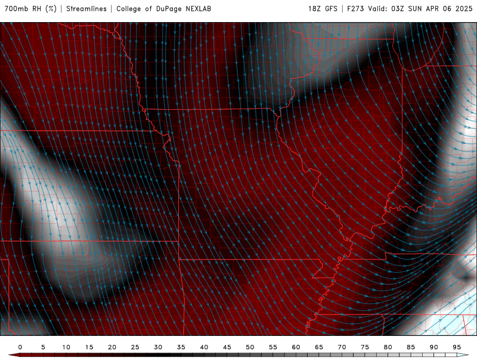Image resolution: width=477 pixels, height=358 pixels.
Task: Click the white right arrow end of color bar
Action: [x=463, y=355]
